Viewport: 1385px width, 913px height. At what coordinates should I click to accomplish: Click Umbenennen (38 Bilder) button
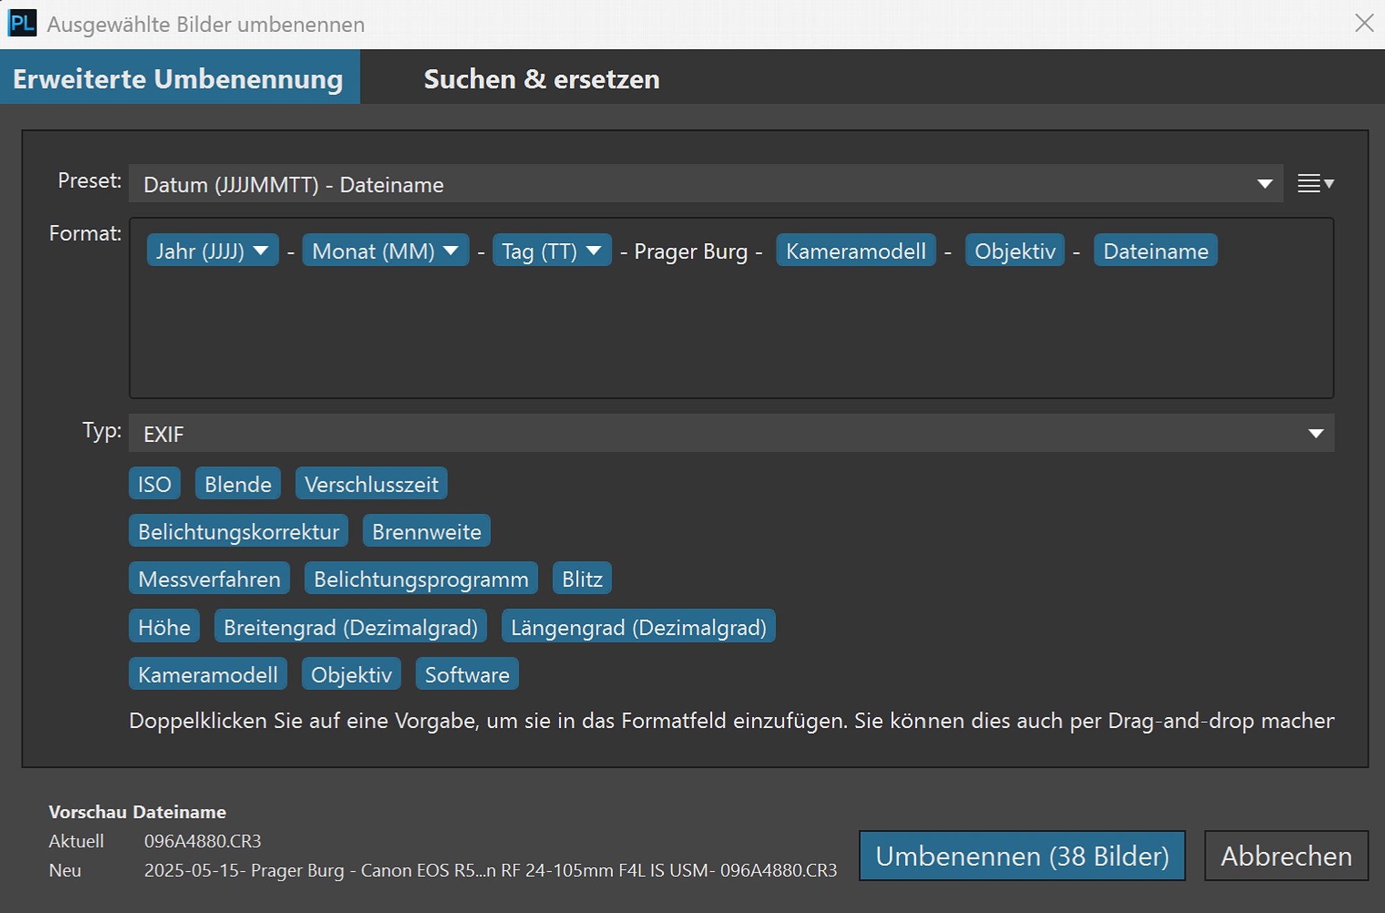coord(1022,856)
